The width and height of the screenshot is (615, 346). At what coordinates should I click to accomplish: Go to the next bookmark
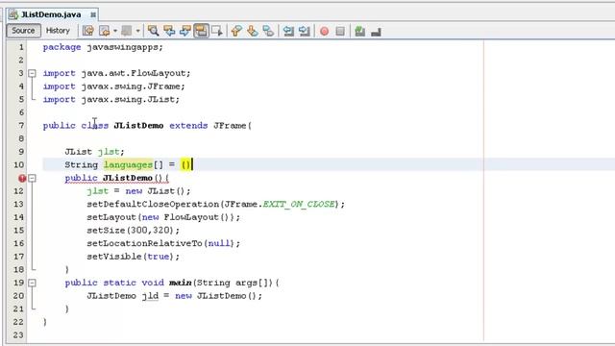click(252, 31)
